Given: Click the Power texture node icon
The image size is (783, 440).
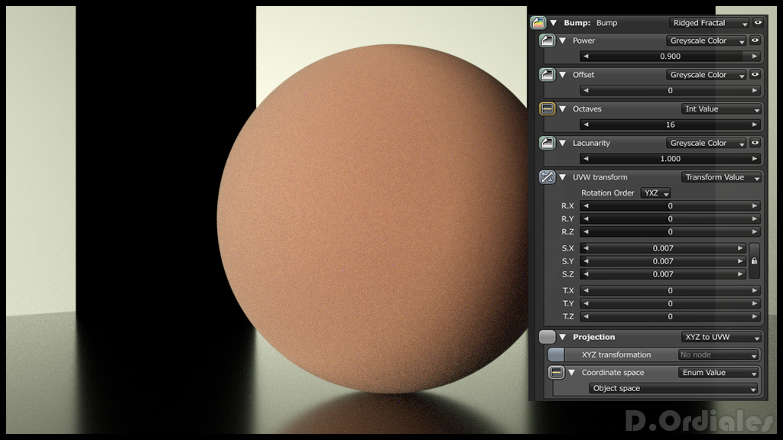Looking at the screenshot, I should [x=547, y=40].
